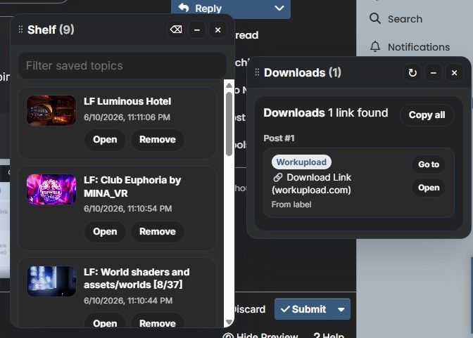Click the Downloads 1 link found heading
This screenshot has width=473, height=338.
click(x=326, y=112)
